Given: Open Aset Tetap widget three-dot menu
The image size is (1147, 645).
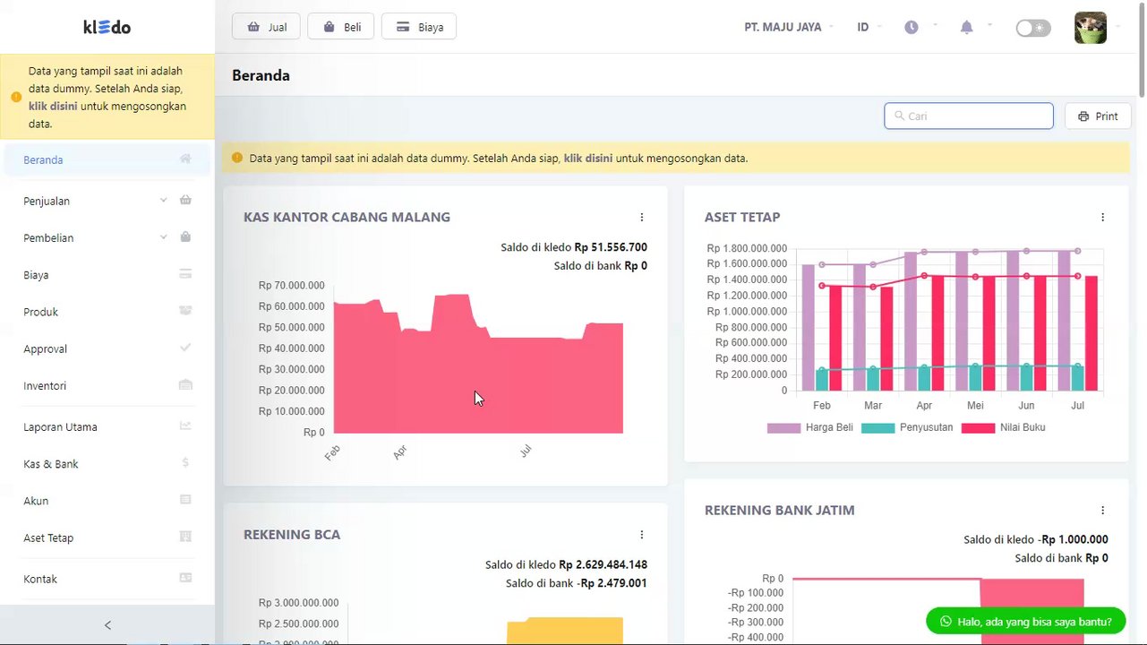Looking at the screenshot, I should [x=1102, y=217].
